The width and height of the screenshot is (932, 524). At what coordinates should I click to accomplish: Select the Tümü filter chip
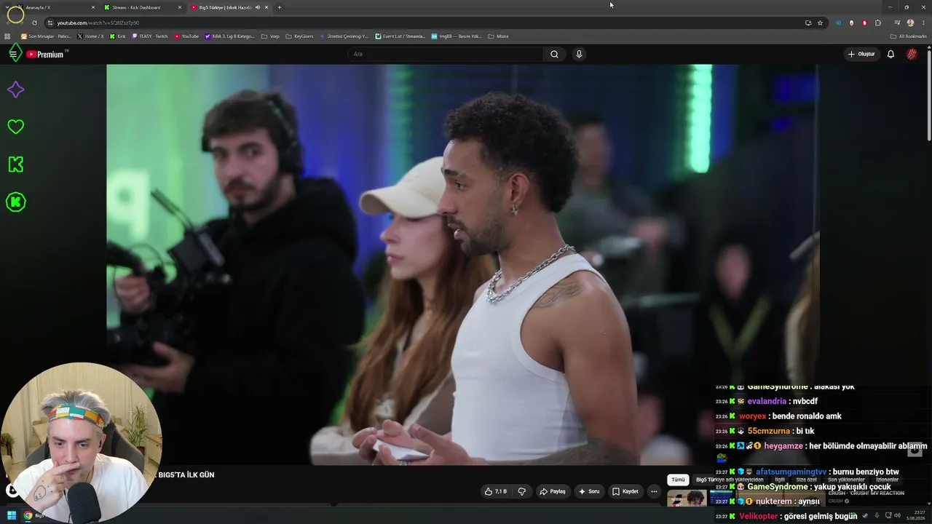(x=678, y=480)
